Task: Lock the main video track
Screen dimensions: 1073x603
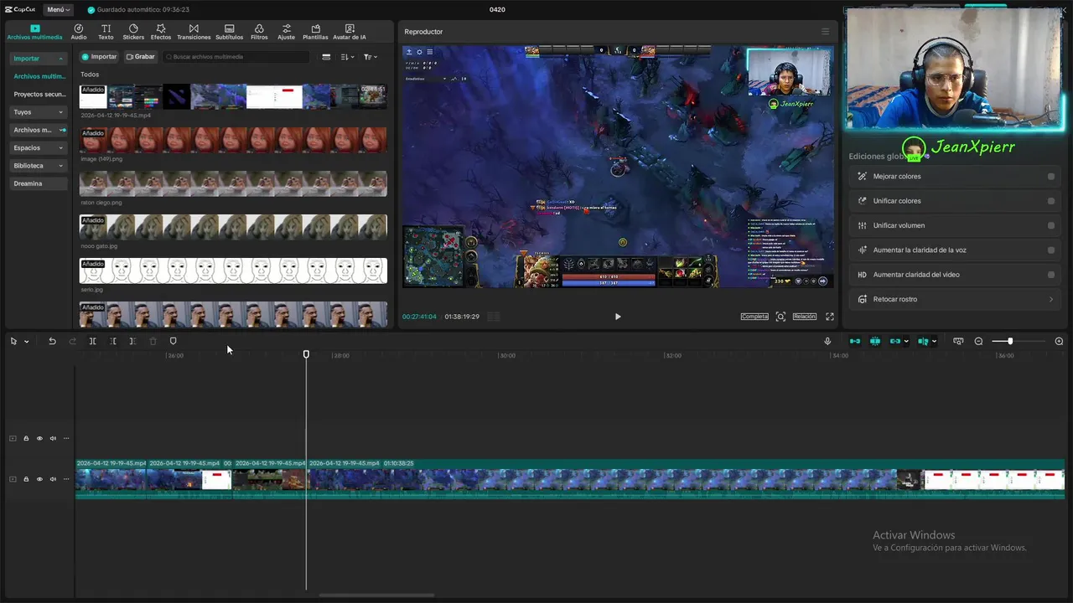Action: [x=26, y=479]
